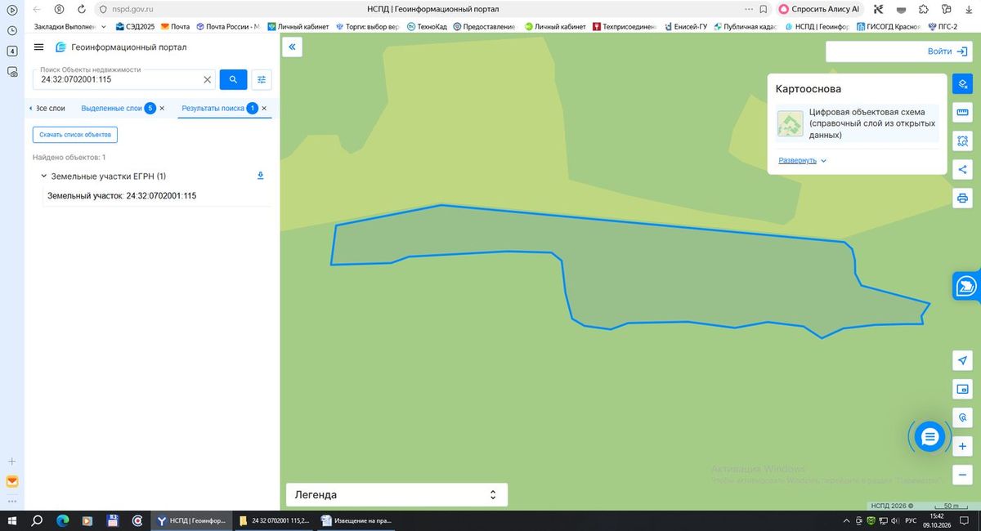Open the search filter settings icon
The image size is (981, 531).
coord(262,79)
